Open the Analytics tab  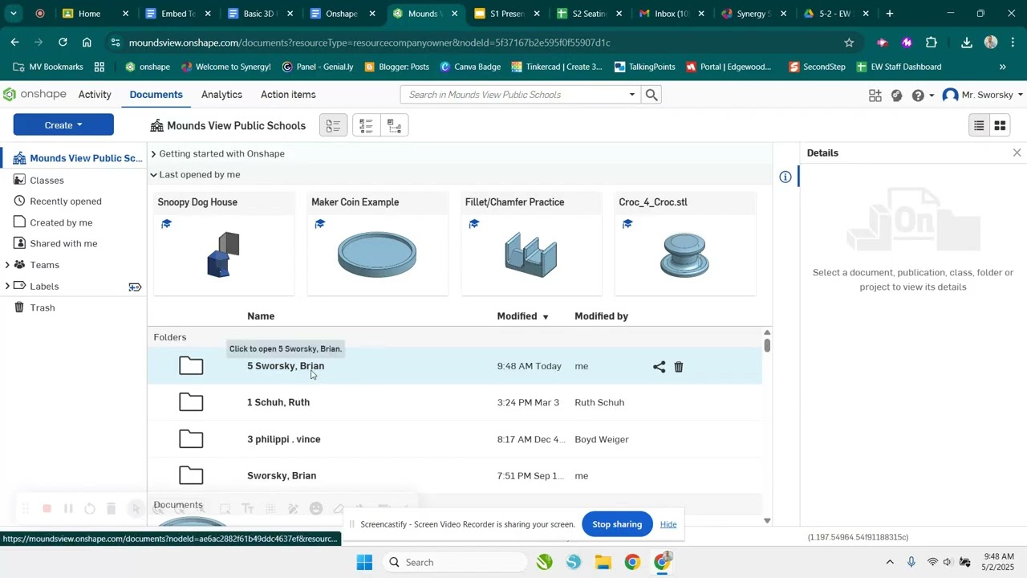point(221,95)
